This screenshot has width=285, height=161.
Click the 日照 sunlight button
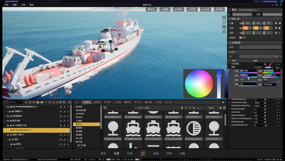(x=206, y=9)
